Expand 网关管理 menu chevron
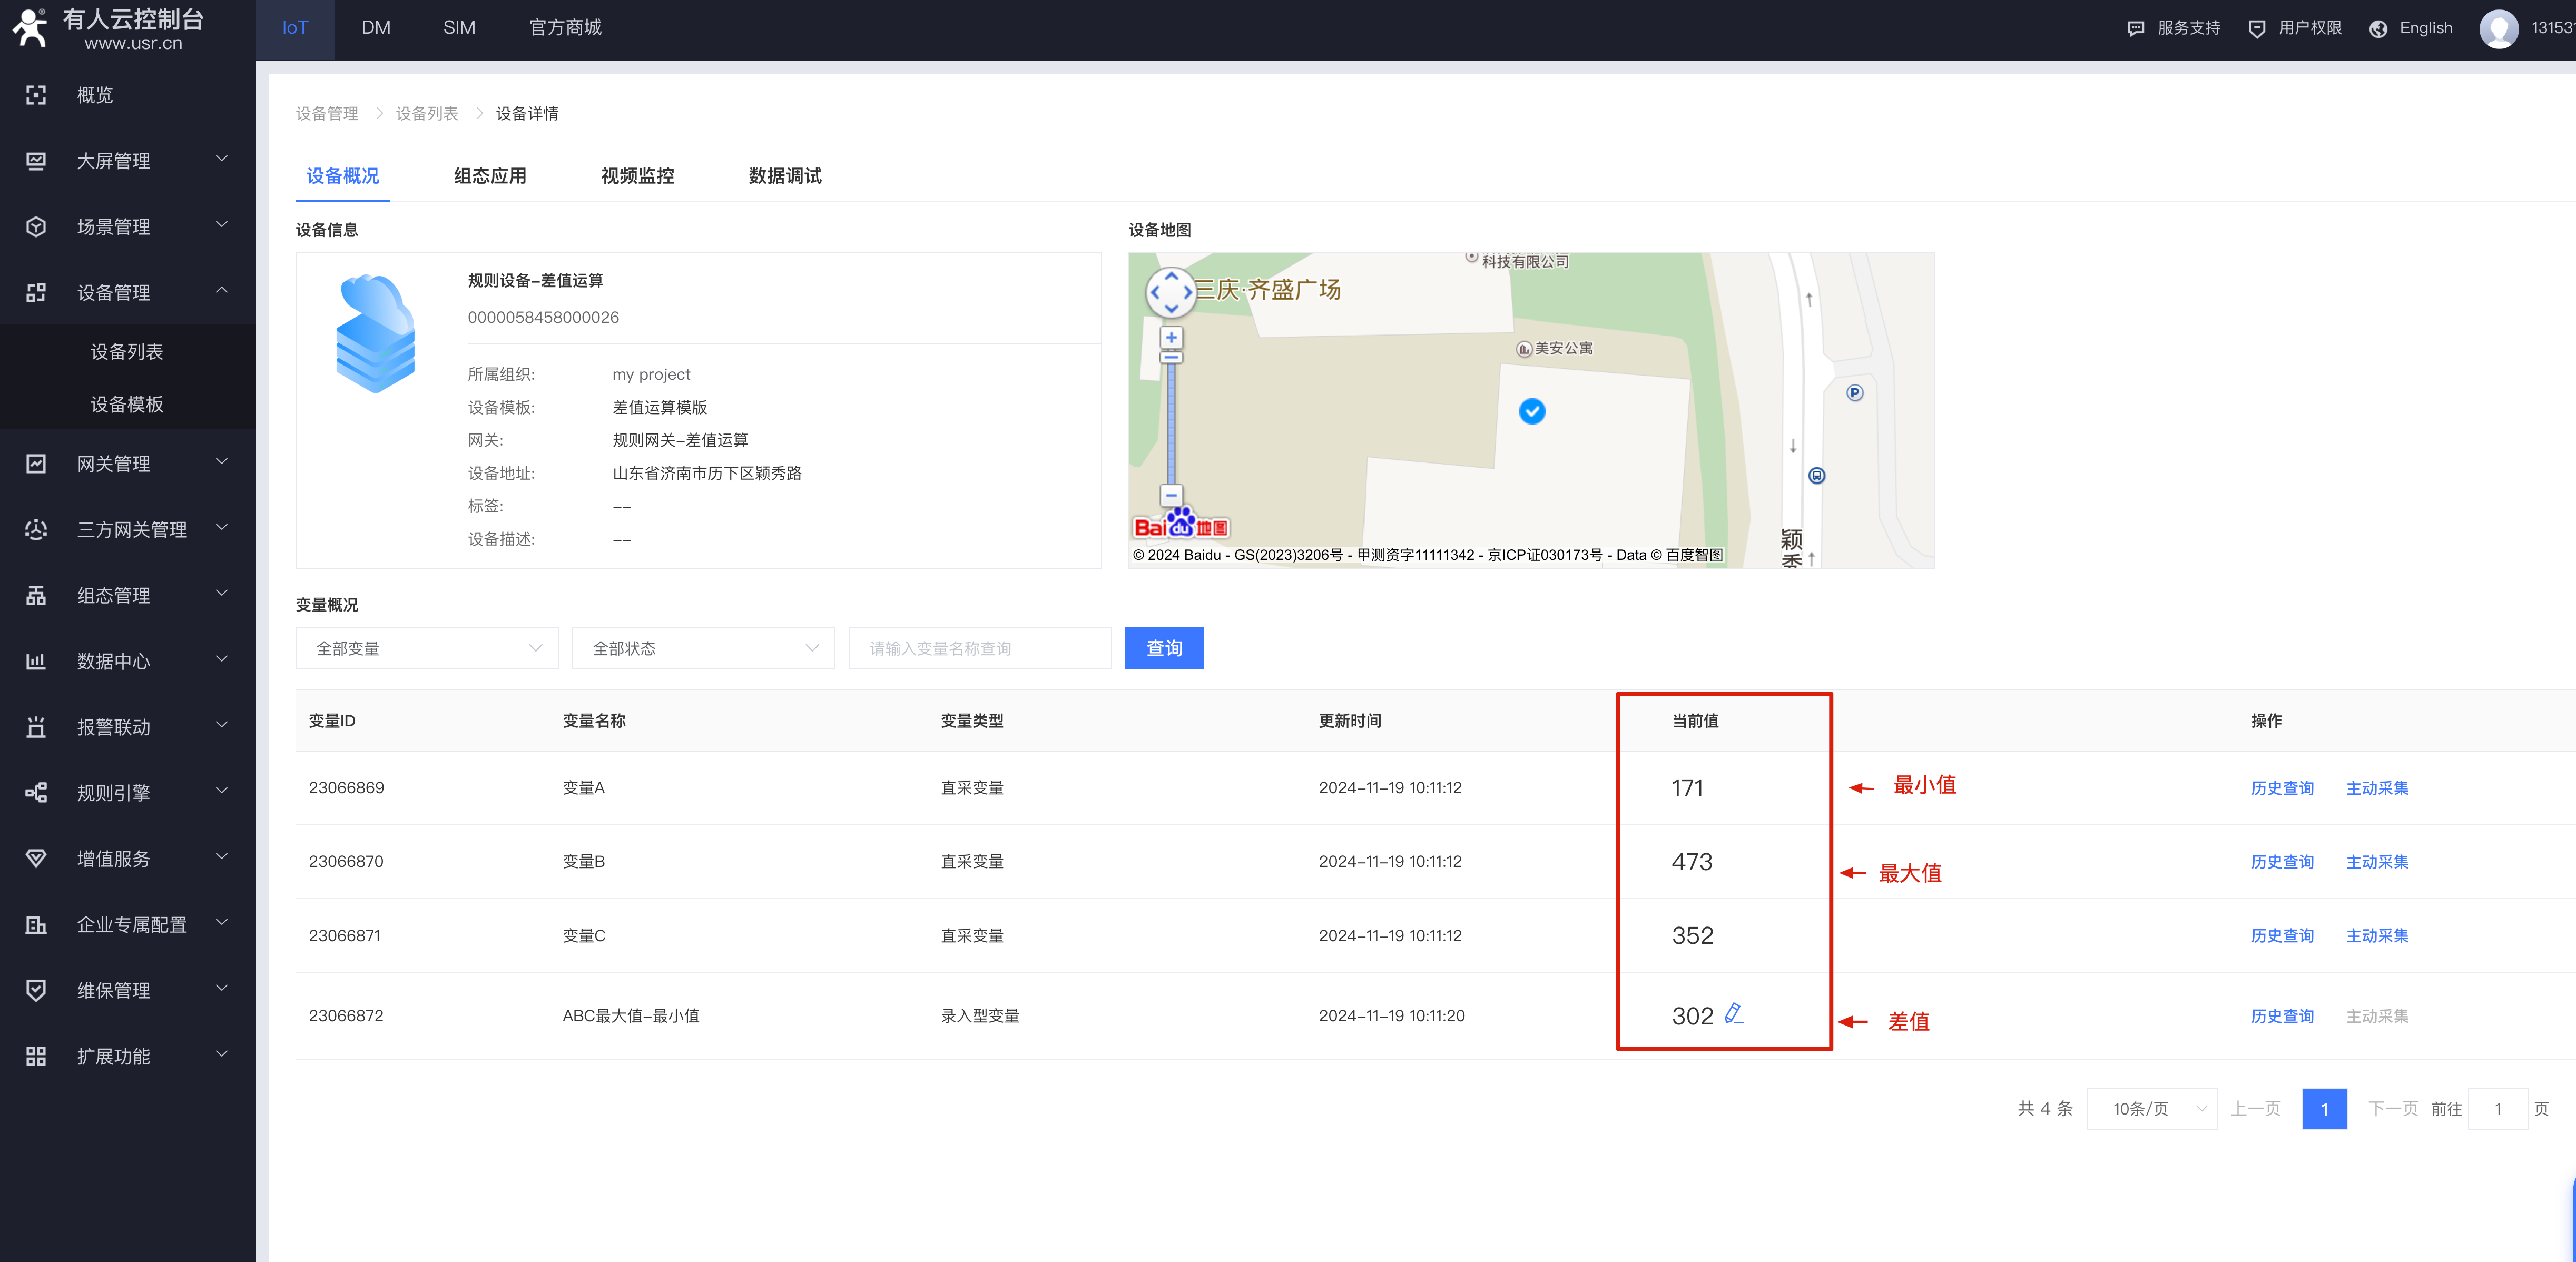 point(222,462)
